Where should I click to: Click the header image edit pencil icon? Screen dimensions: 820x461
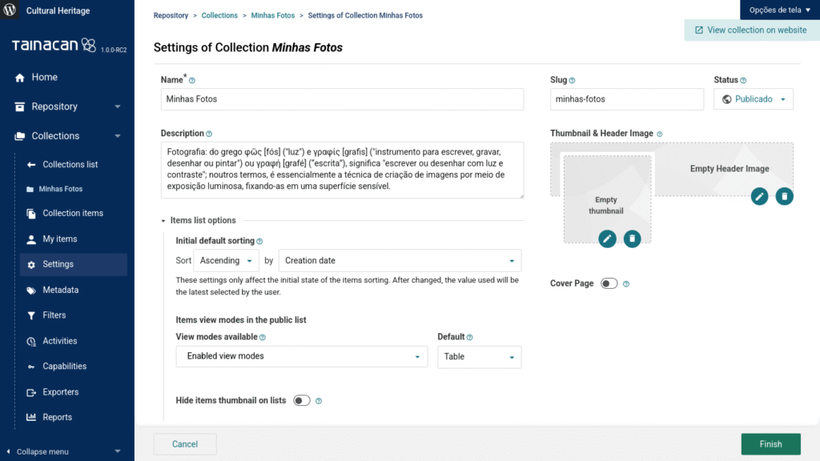(x=759, y=196)
